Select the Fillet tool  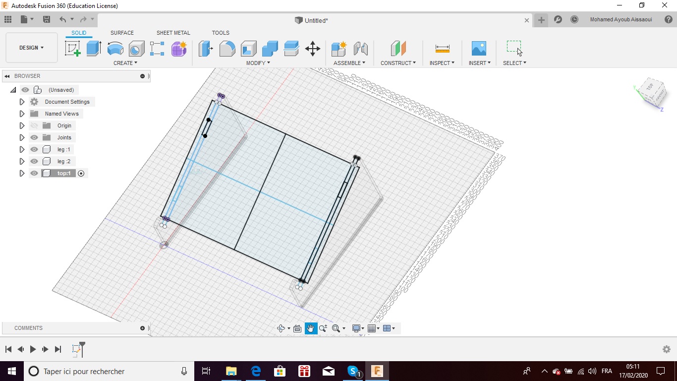pos(227,49)
